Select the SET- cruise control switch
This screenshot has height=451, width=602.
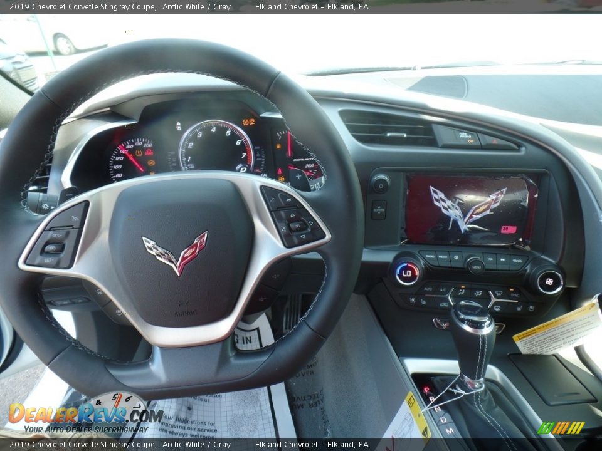(49, 260)
